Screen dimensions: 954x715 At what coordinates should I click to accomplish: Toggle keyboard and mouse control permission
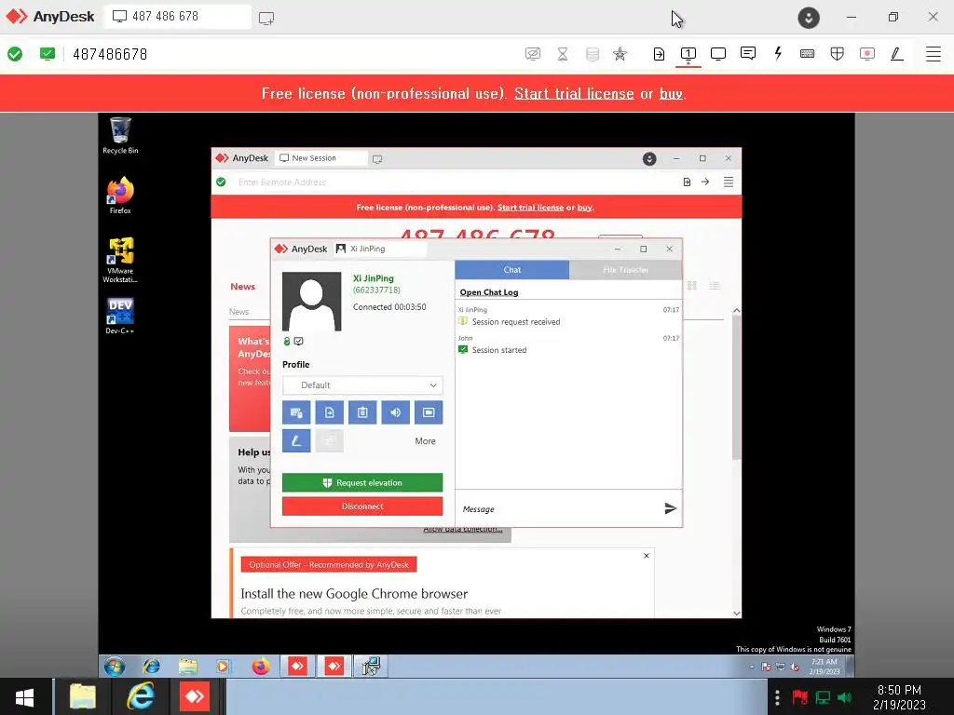pyautogui.click(x=296, y=412)
